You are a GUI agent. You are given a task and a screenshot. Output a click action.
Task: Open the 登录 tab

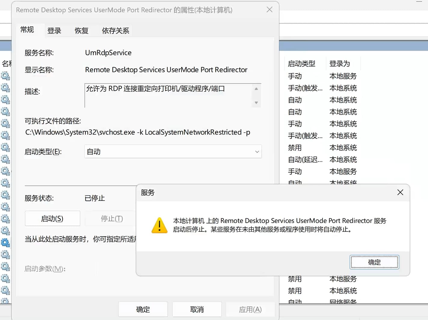(54, 31)
